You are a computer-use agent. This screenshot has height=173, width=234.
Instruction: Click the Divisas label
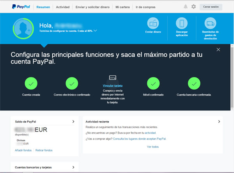pos(21,141)
